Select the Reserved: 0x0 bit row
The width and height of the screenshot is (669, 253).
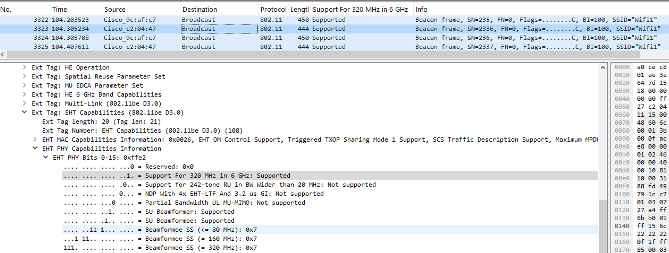(x=330, y=167)
